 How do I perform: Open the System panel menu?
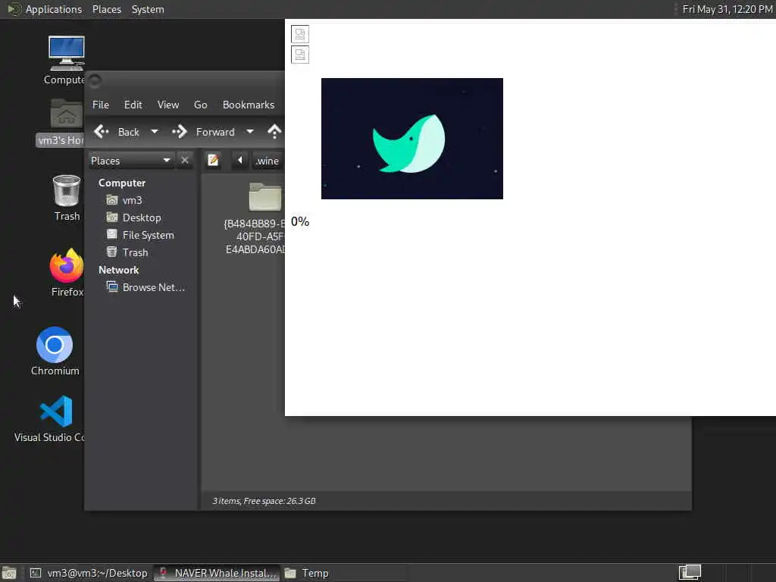click(148, 9)
